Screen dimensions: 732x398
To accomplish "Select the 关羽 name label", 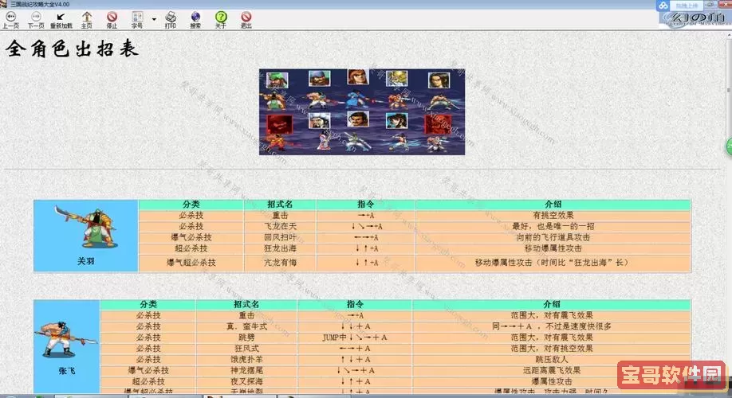I will [x=86, y=261].
